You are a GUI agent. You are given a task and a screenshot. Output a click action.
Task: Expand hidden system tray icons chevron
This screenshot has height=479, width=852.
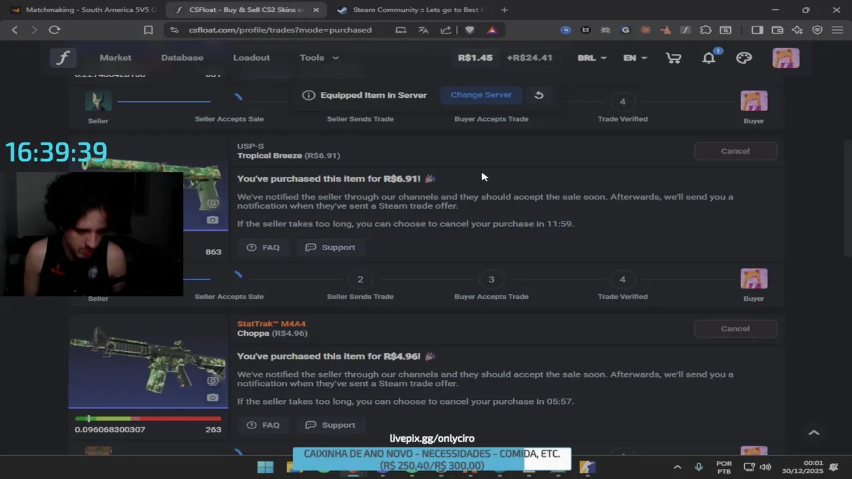pos(677,467)
